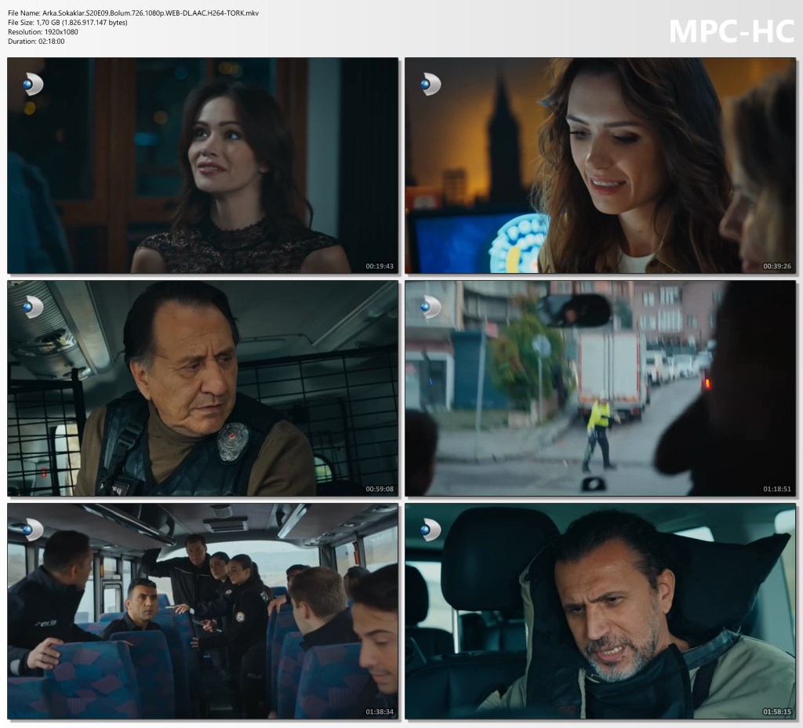Click the MPC-HC logo in the header
The height and width of the screenshot is (728, 803).
coord(731,31)
